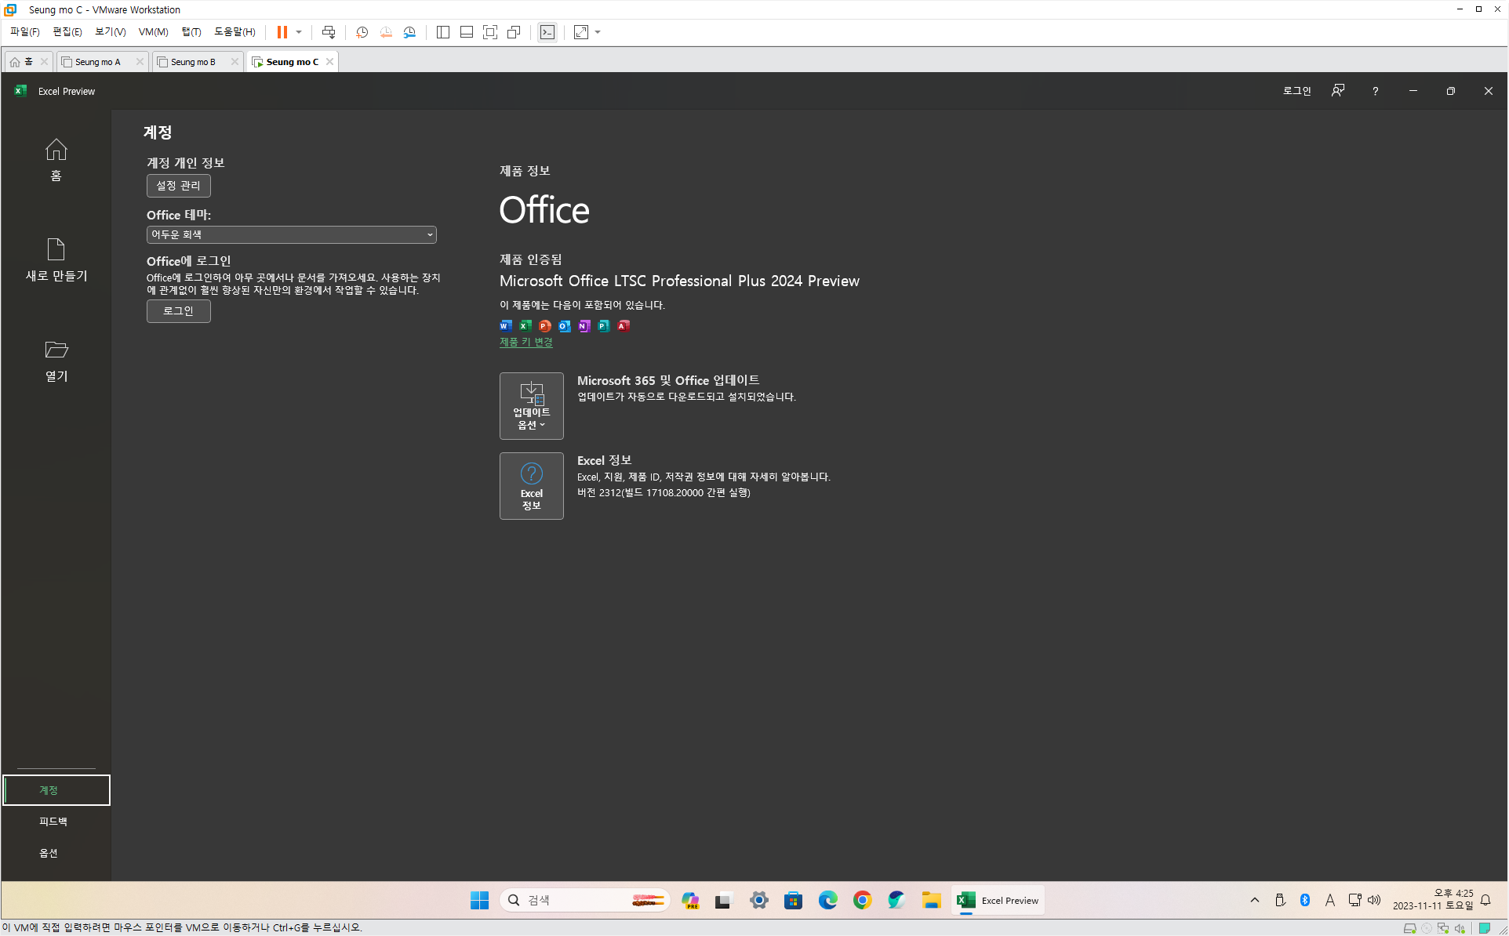Click the VMware console view icon
This screenshot has height=936, width=1509.
[547, 32]
